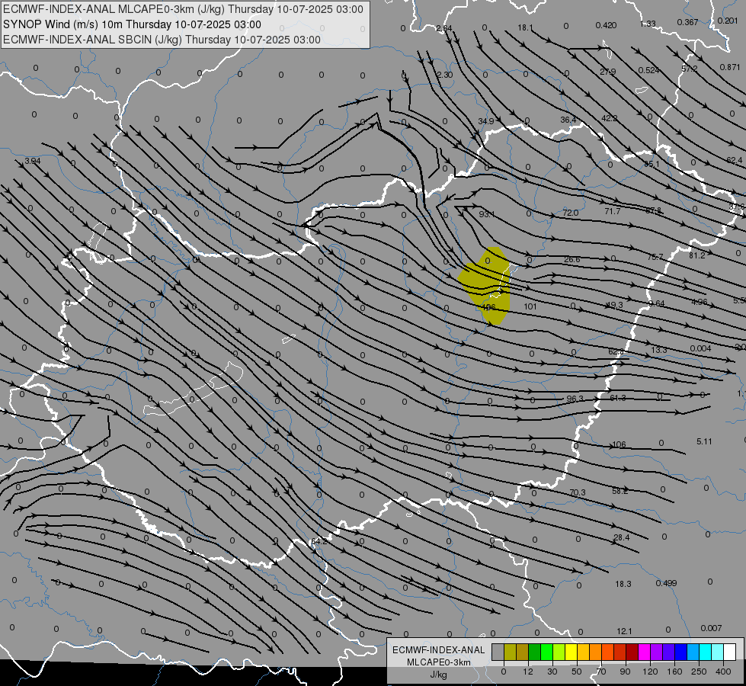Click the legend title ECMWF-INDEX-ANAL

[438, 650]
